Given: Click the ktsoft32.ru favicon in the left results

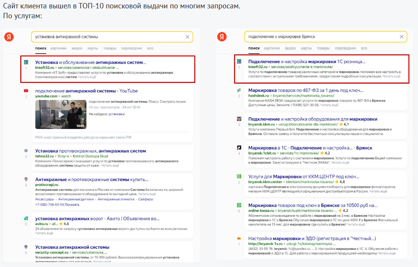Looking at the screenshot, I should [x=26, y=62].
